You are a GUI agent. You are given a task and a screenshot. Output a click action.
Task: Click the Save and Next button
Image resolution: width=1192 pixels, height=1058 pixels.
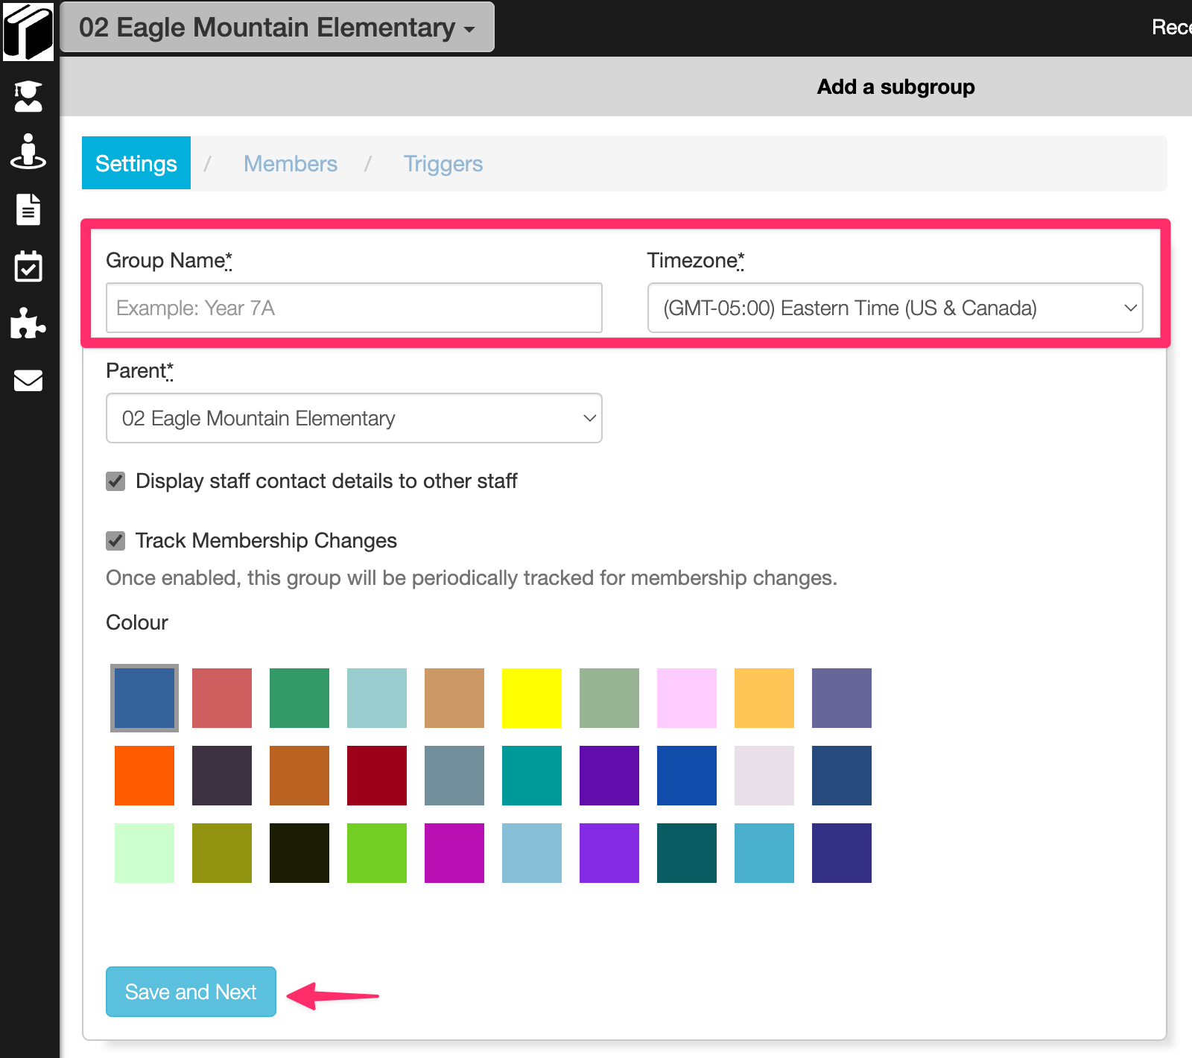click(x=191, y=992)
